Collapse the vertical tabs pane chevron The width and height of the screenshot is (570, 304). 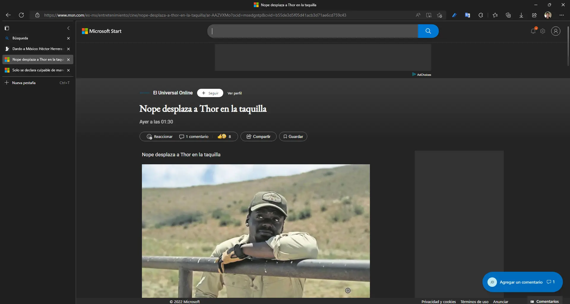point(68,28)
